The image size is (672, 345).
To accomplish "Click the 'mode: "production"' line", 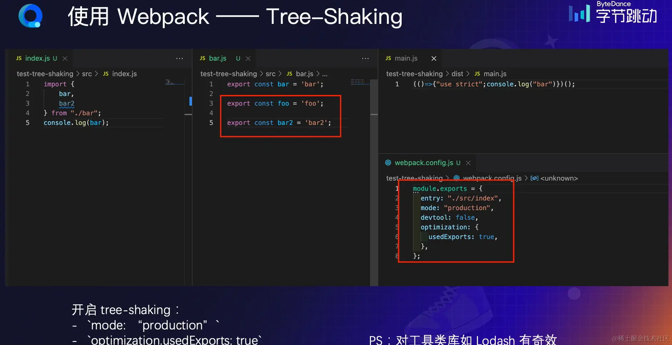I will tap(457, 208).
